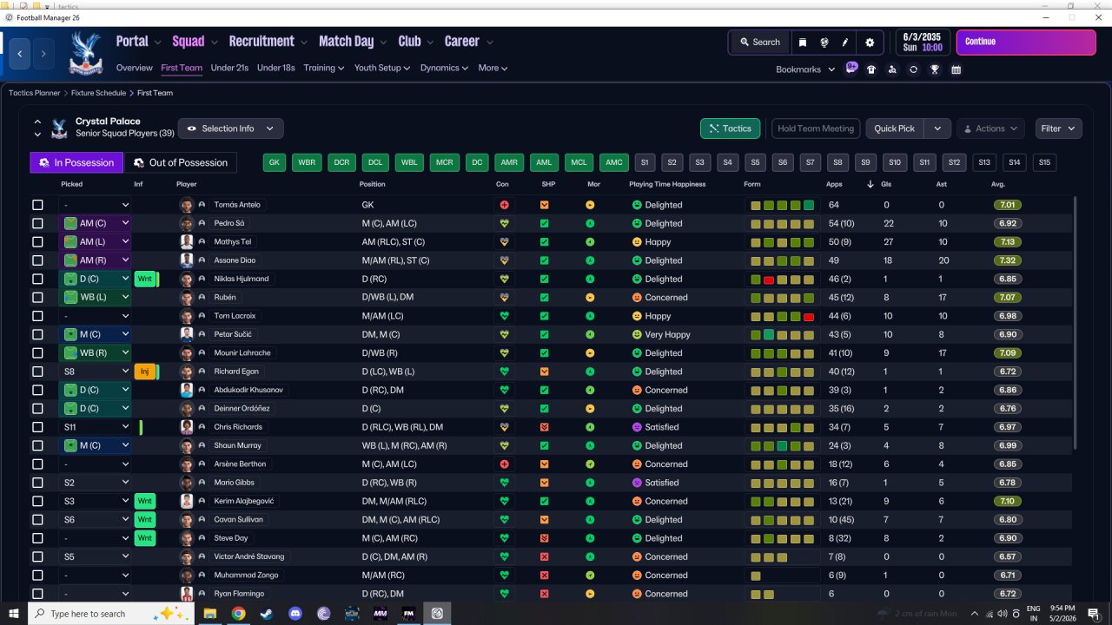Tick the checkbox for Mathys Tel
The width and height of the screenshot is (1112, 625).
click(x=37, y=242)
